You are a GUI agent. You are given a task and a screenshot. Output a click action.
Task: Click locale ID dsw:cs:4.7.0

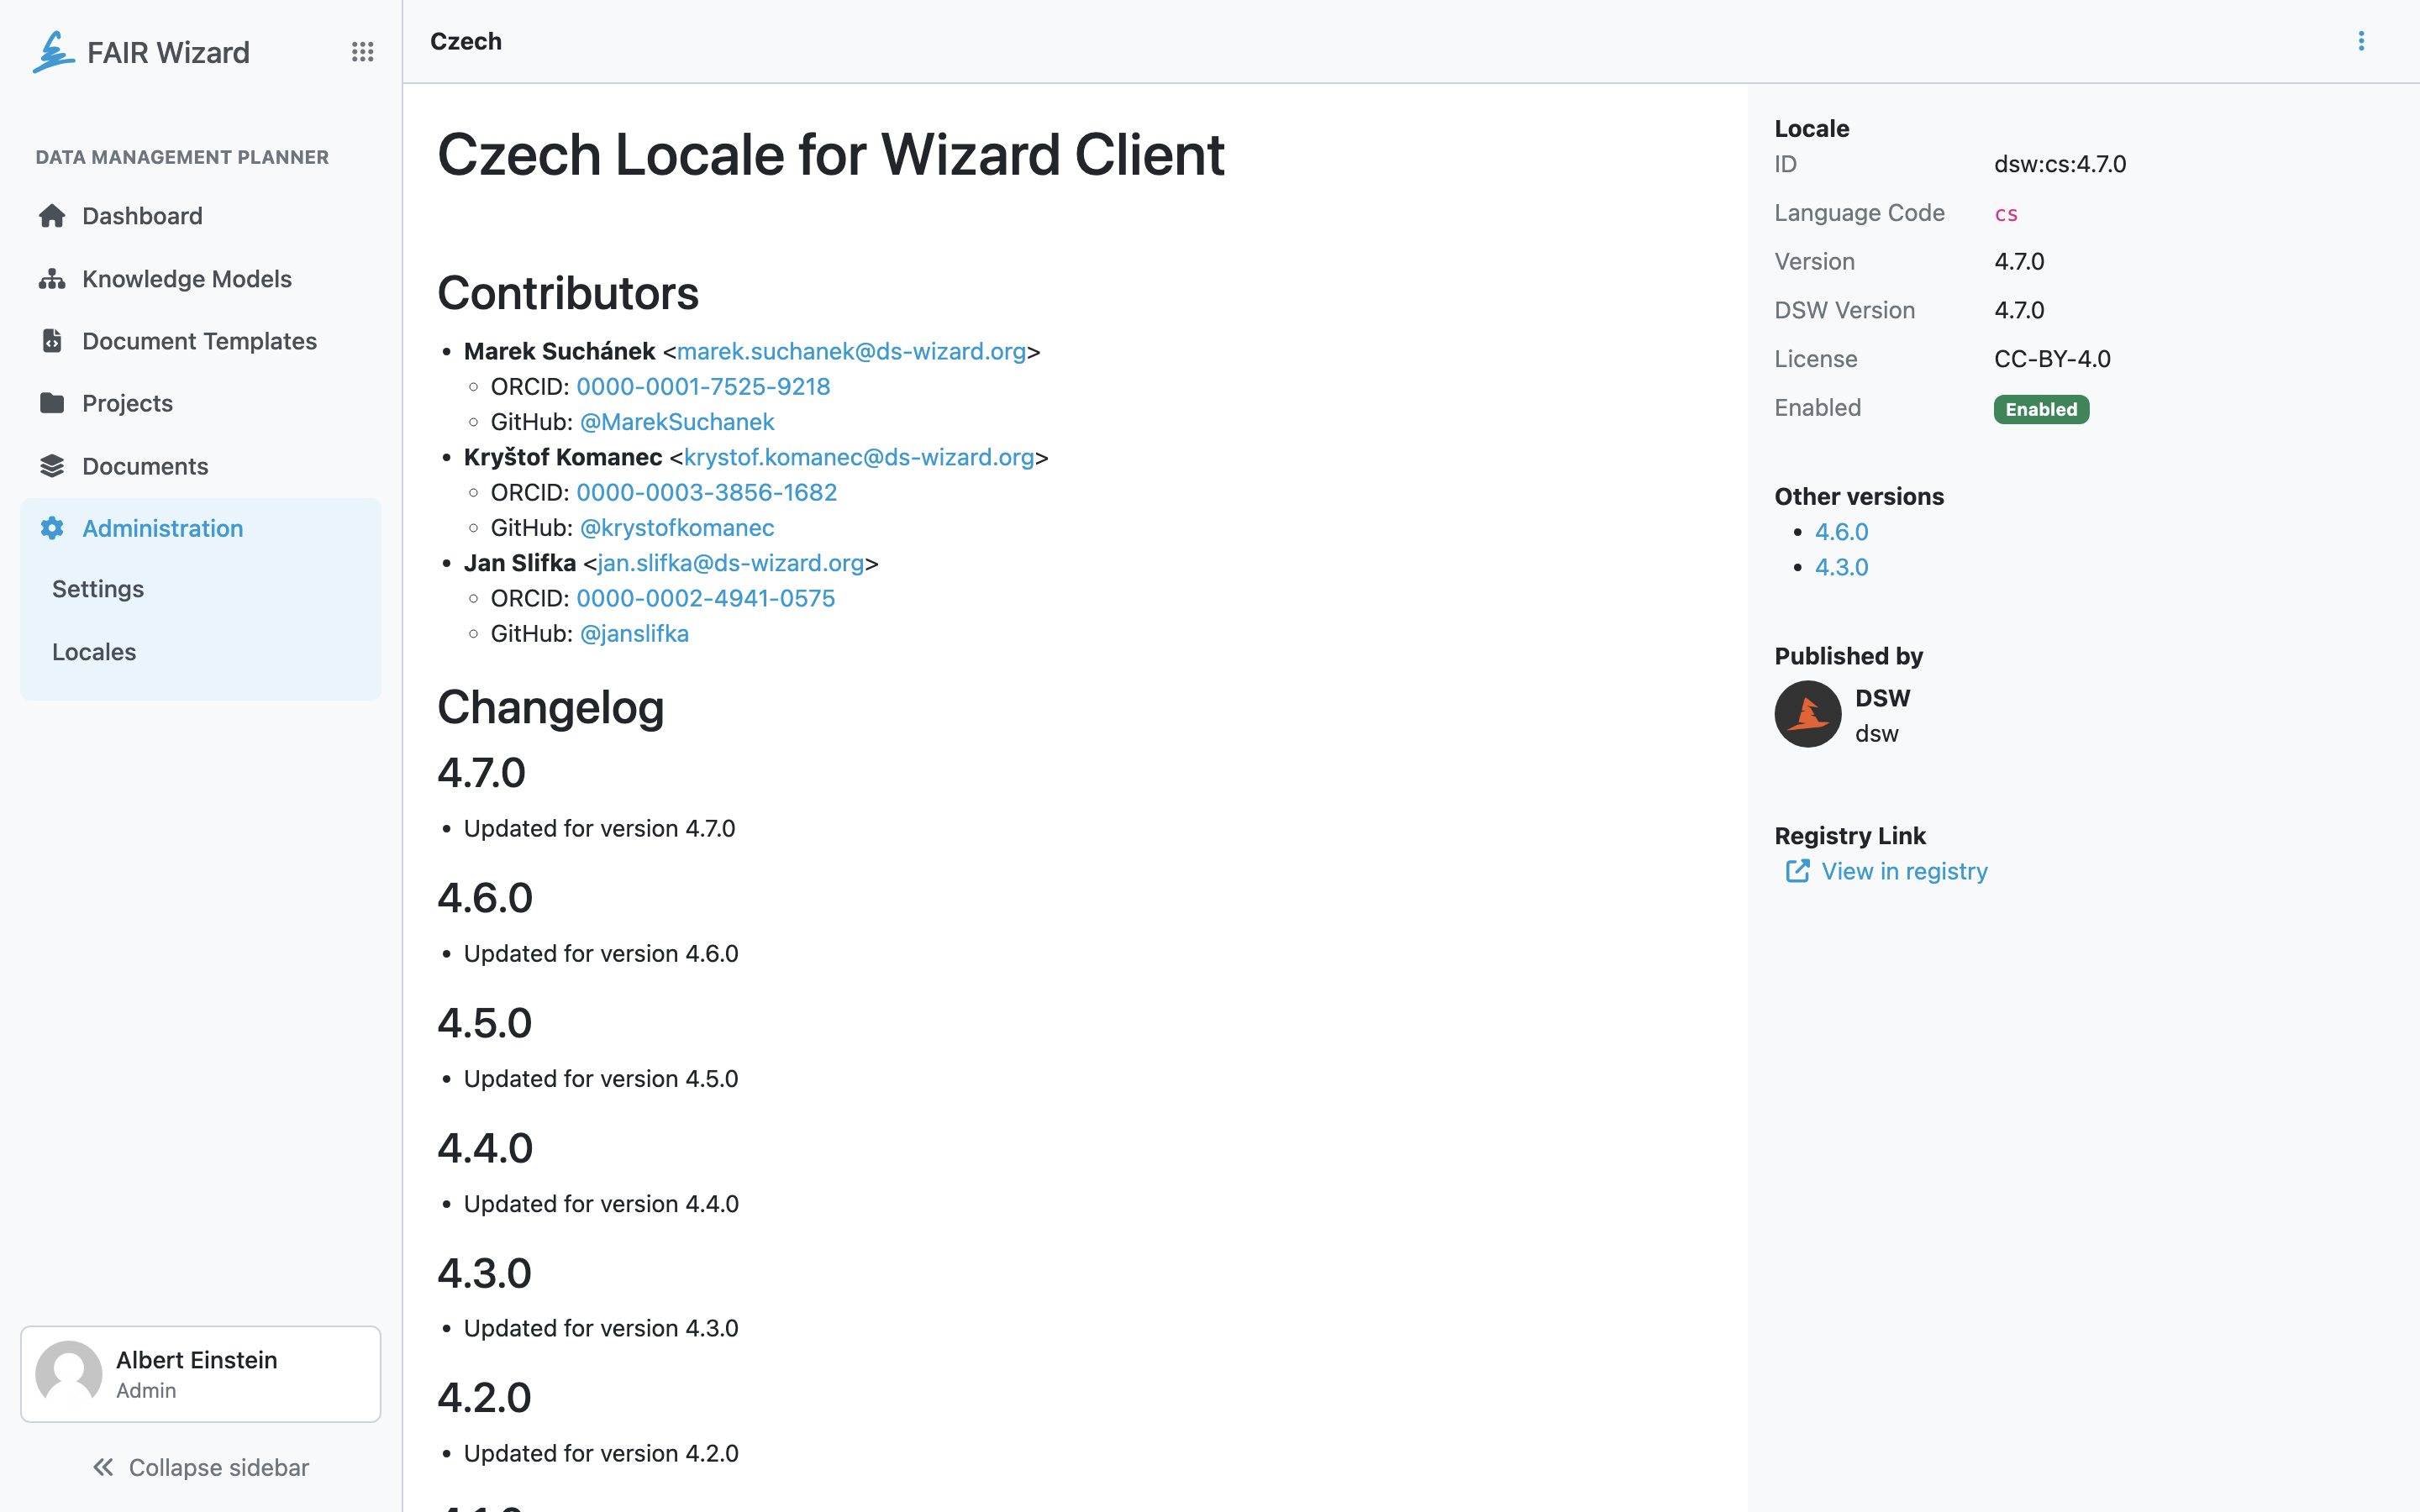tap(2060, 164)
